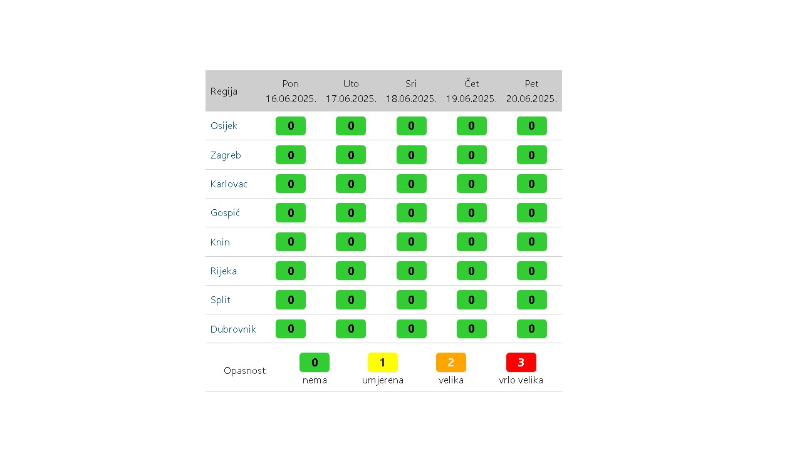
Task: Click the yellow 1 'umjerena' legend badge
Action: point(383,363)
